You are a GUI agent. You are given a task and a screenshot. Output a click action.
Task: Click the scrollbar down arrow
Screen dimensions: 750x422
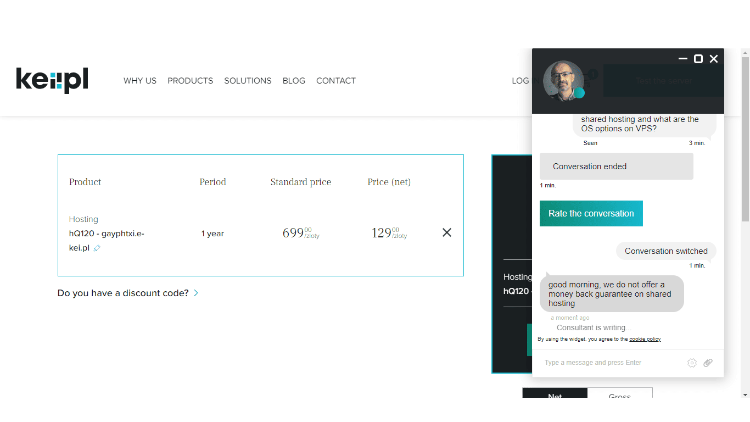pyautogui.click(x=745, y=395)
